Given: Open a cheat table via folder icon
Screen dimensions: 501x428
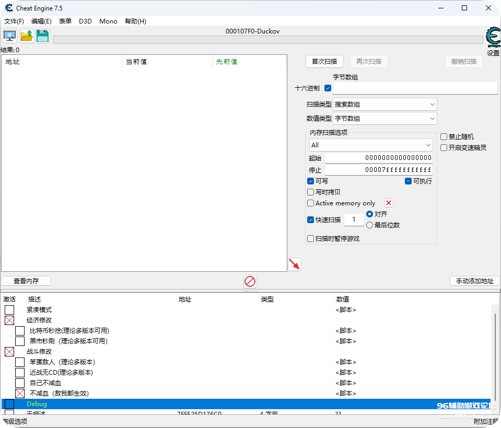Looking at the screenshot, I should tap(26, 36).
